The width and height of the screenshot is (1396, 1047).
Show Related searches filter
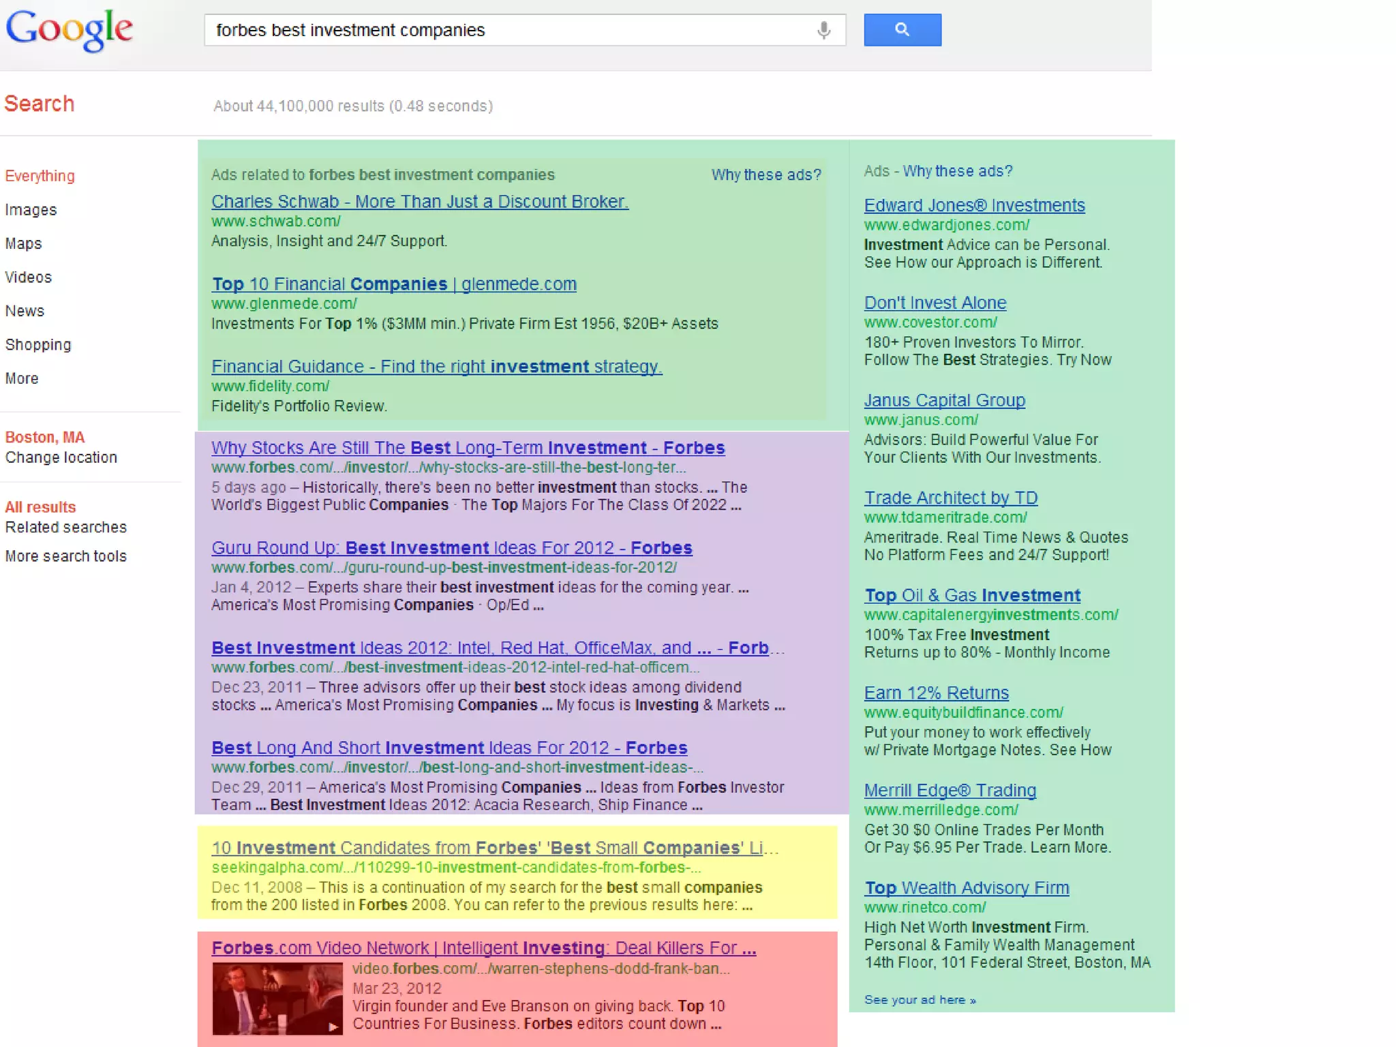point(66,527)
